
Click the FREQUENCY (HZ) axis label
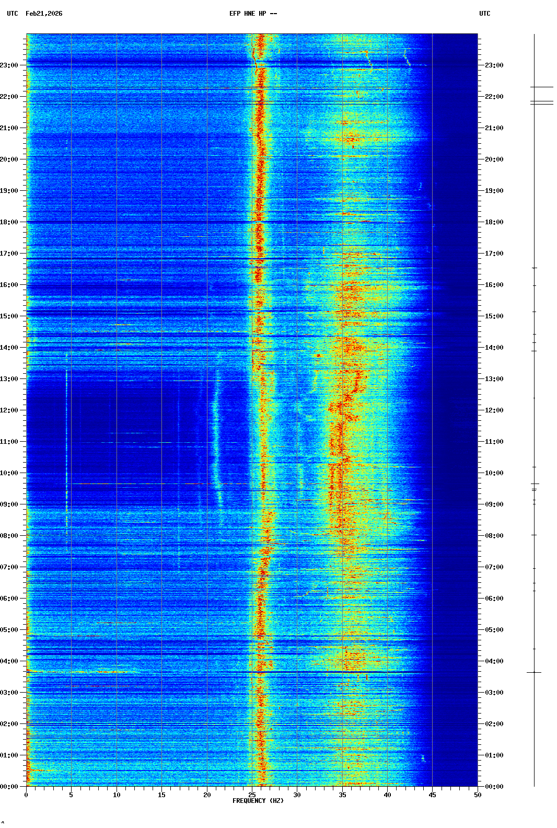pyautogui.click(x=258, y=801)
